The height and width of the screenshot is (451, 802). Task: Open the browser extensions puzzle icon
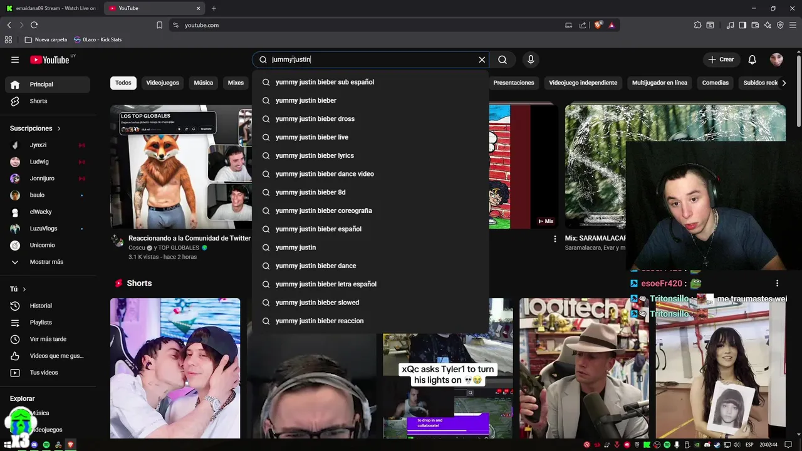[697, 25]
